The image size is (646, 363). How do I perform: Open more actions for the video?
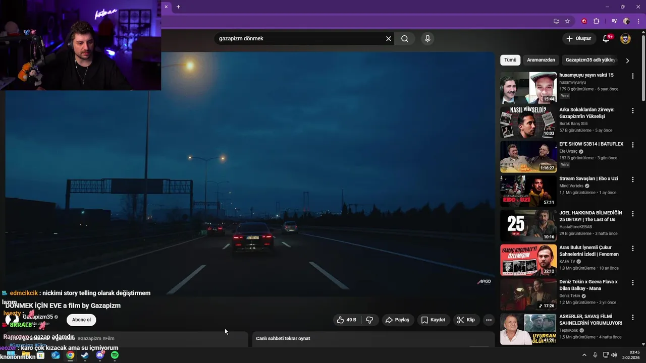click(489, 320)
